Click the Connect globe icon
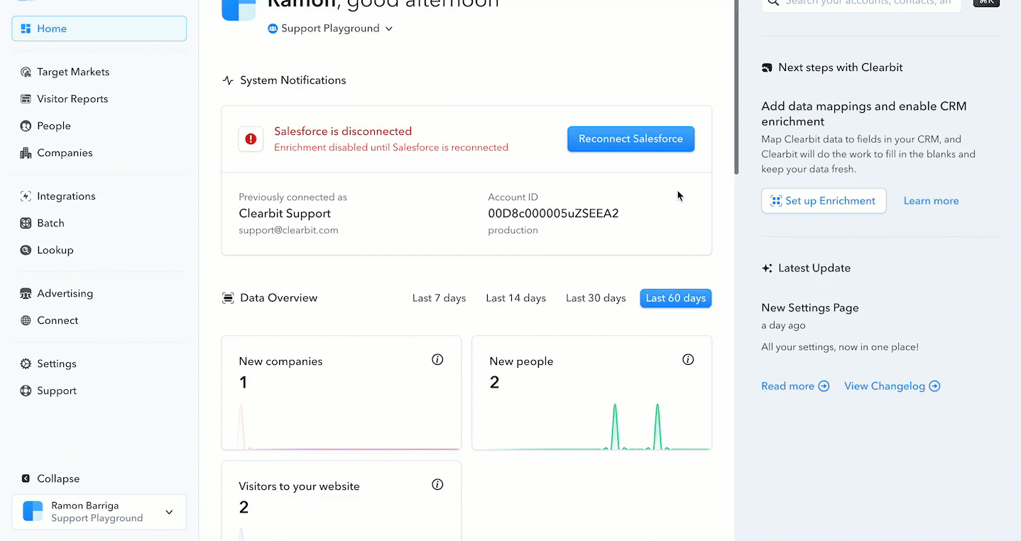This screenshot has width=1021, height=541. point(26,320)
